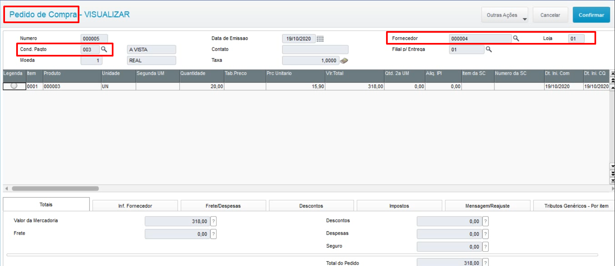Click the REAL currency description field
This screenshot has height=266, width=615.
[x=152, y=60]
